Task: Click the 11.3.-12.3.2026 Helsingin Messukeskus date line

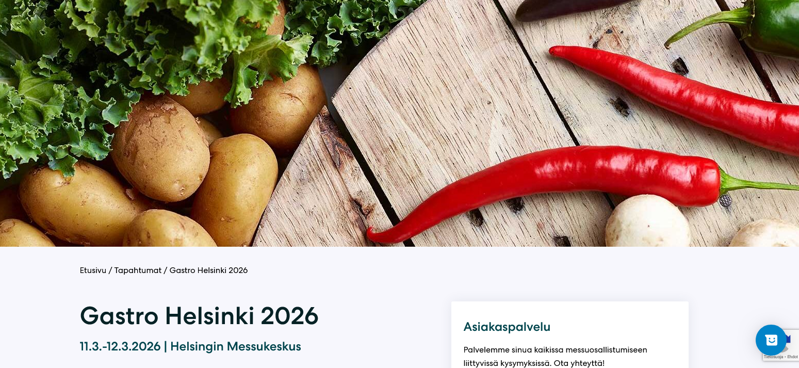Action: pyautogui.click(x=190, y=346)
